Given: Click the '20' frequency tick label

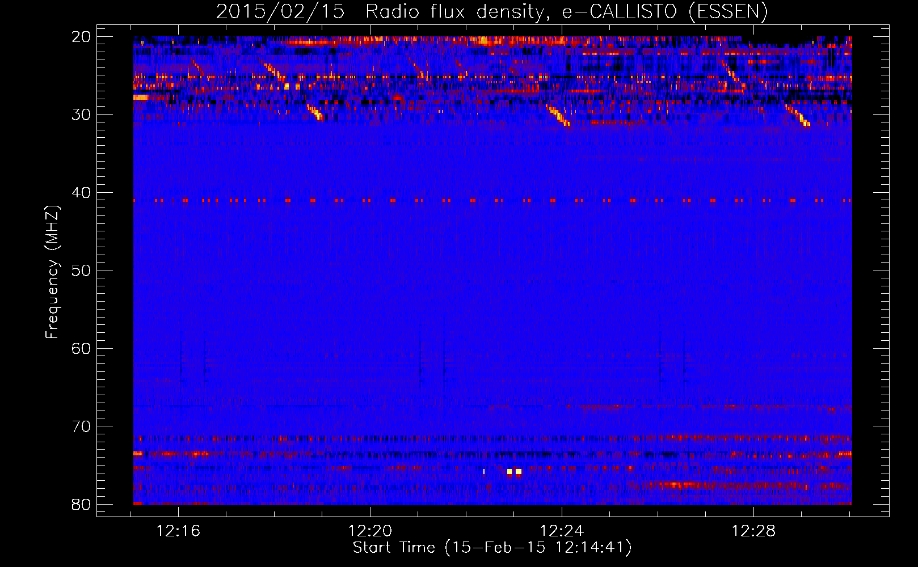Looking at the screenshot, I should (81, 37).
